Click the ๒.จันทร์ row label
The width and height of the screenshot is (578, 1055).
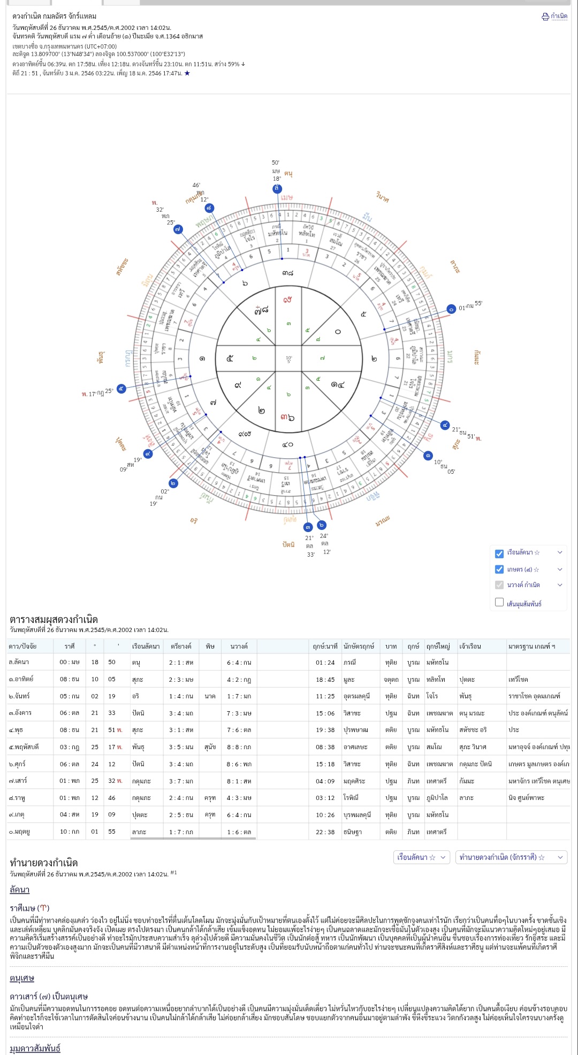click(x=19, y=696)
